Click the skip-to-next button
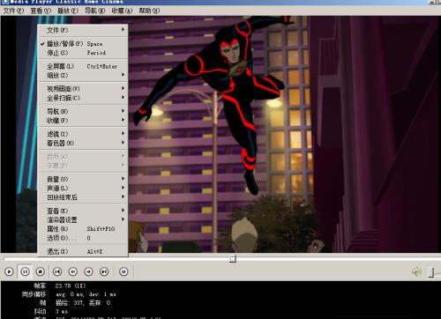The height and width of the screenshot is (319, 441). pos(104,271)
